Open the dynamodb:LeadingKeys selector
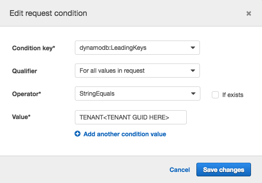Viewport: 262px width, 183px height. pyautogui.click(x=137, y=48)
